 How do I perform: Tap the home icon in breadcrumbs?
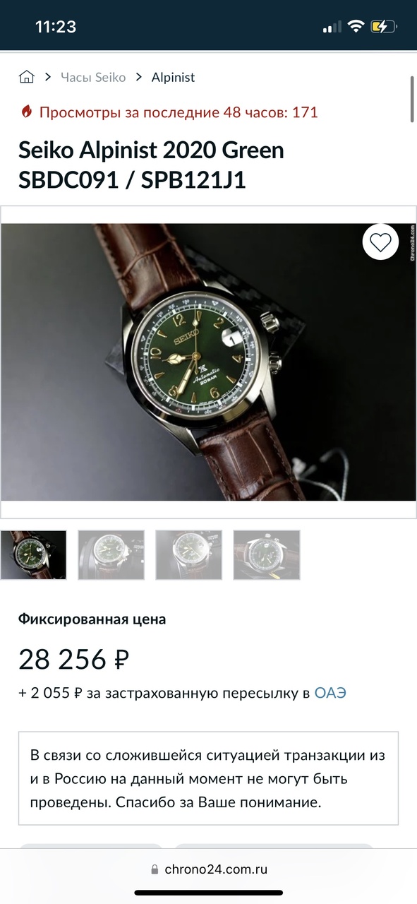[27, 77]
